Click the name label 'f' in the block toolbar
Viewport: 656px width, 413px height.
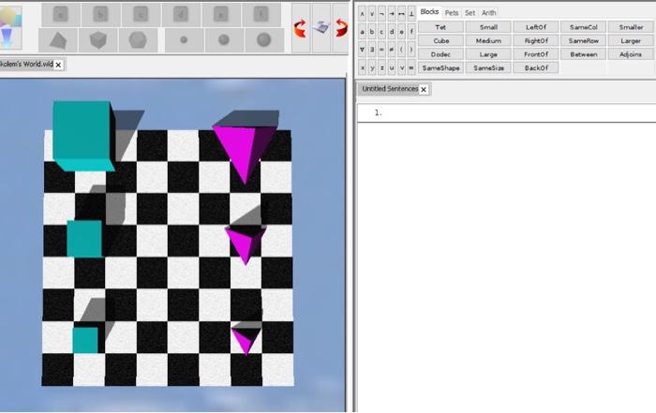coord(261,15)
